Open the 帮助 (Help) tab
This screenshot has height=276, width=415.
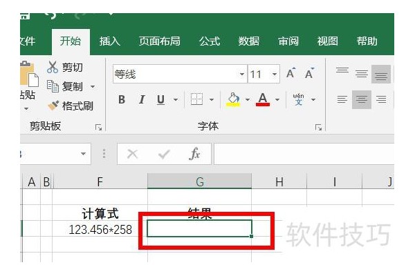tap(367, 41)
